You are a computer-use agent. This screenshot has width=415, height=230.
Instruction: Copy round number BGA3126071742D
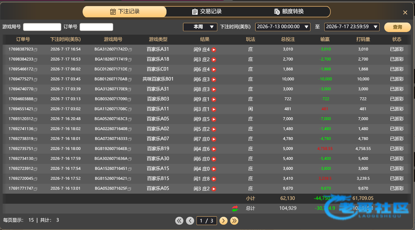pyautogui.click(x=130, y=50)
